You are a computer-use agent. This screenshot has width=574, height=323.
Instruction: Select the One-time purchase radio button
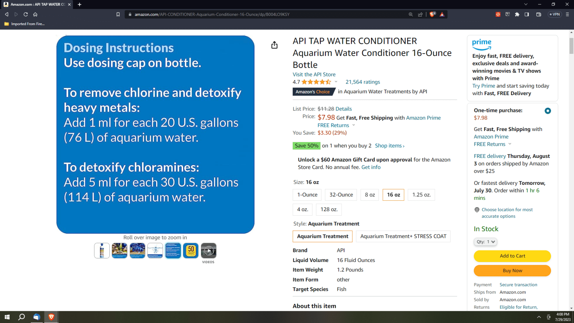click(547, 111)
